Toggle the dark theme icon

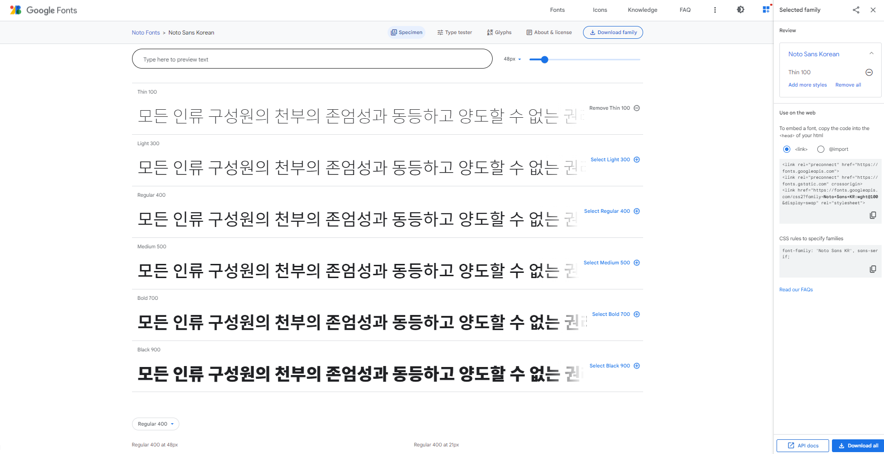click(741, 9)
